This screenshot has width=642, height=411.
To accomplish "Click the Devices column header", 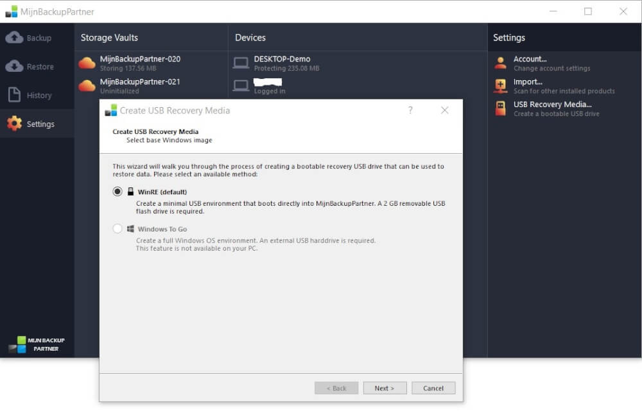I will click(x=250, y=38).
